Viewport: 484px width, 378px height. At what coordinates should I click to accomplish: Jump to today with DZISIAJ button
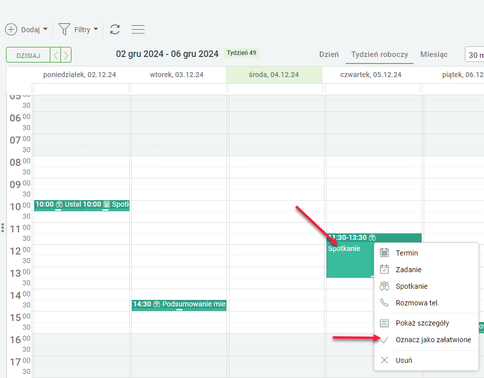click(x=28, y=55)
